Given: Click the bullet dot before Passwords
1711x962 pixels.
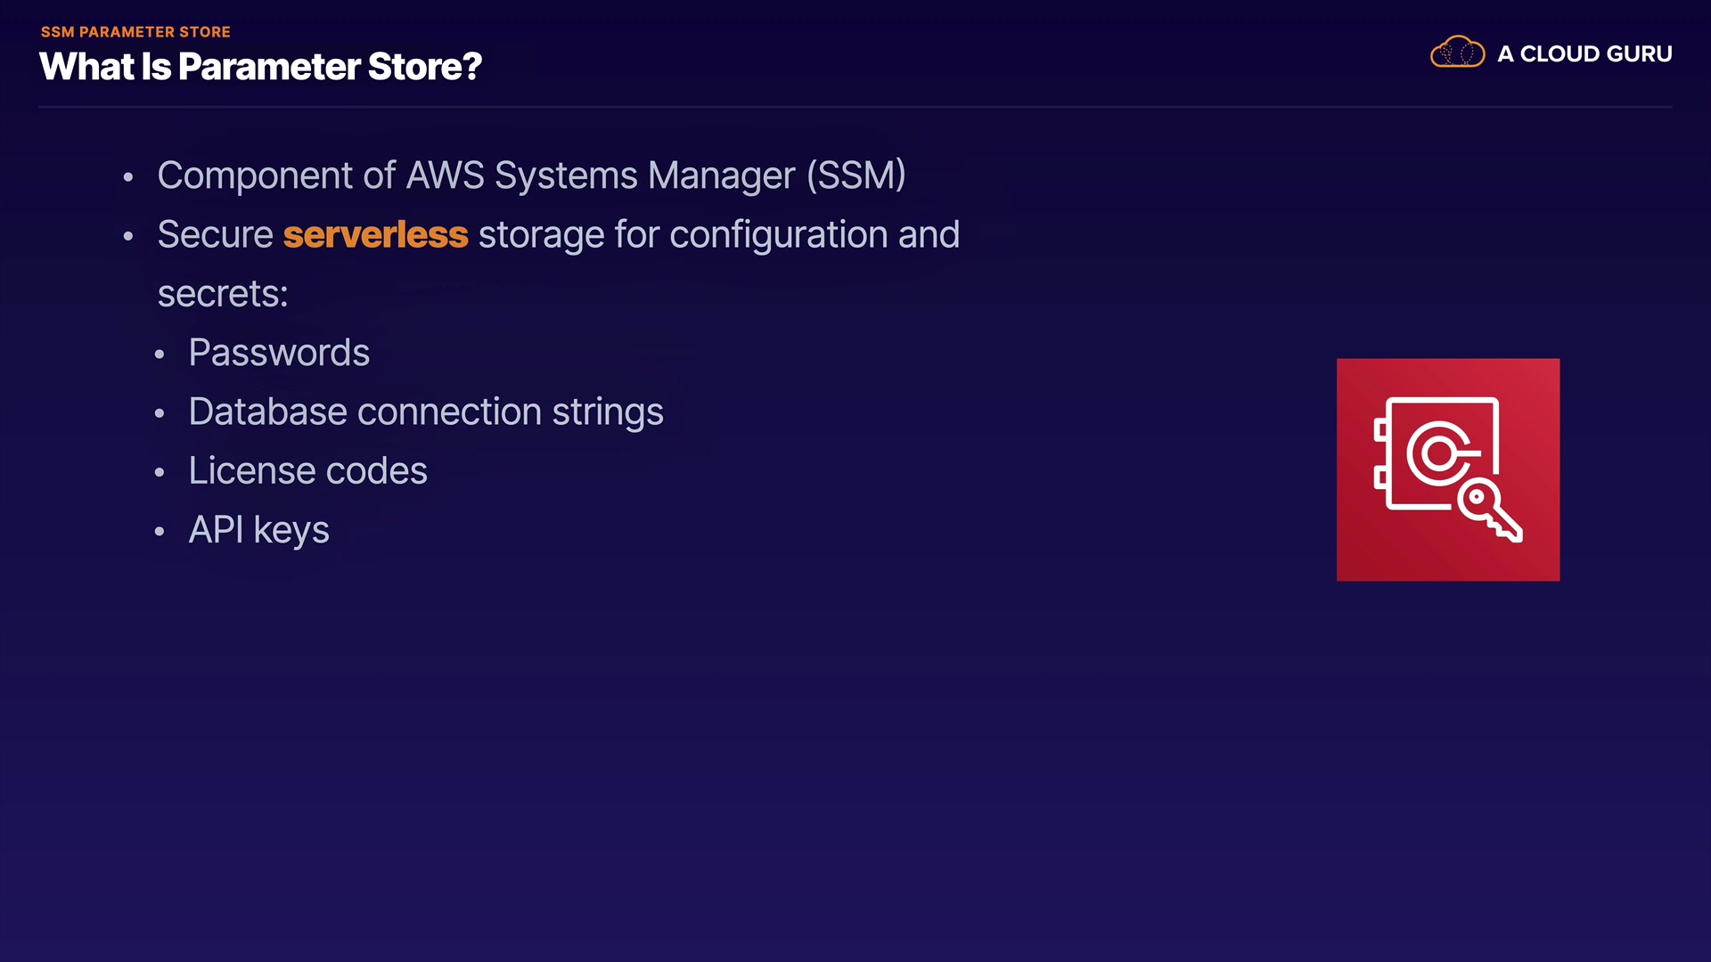Looking at the screenshot, I should click(160, 355).
